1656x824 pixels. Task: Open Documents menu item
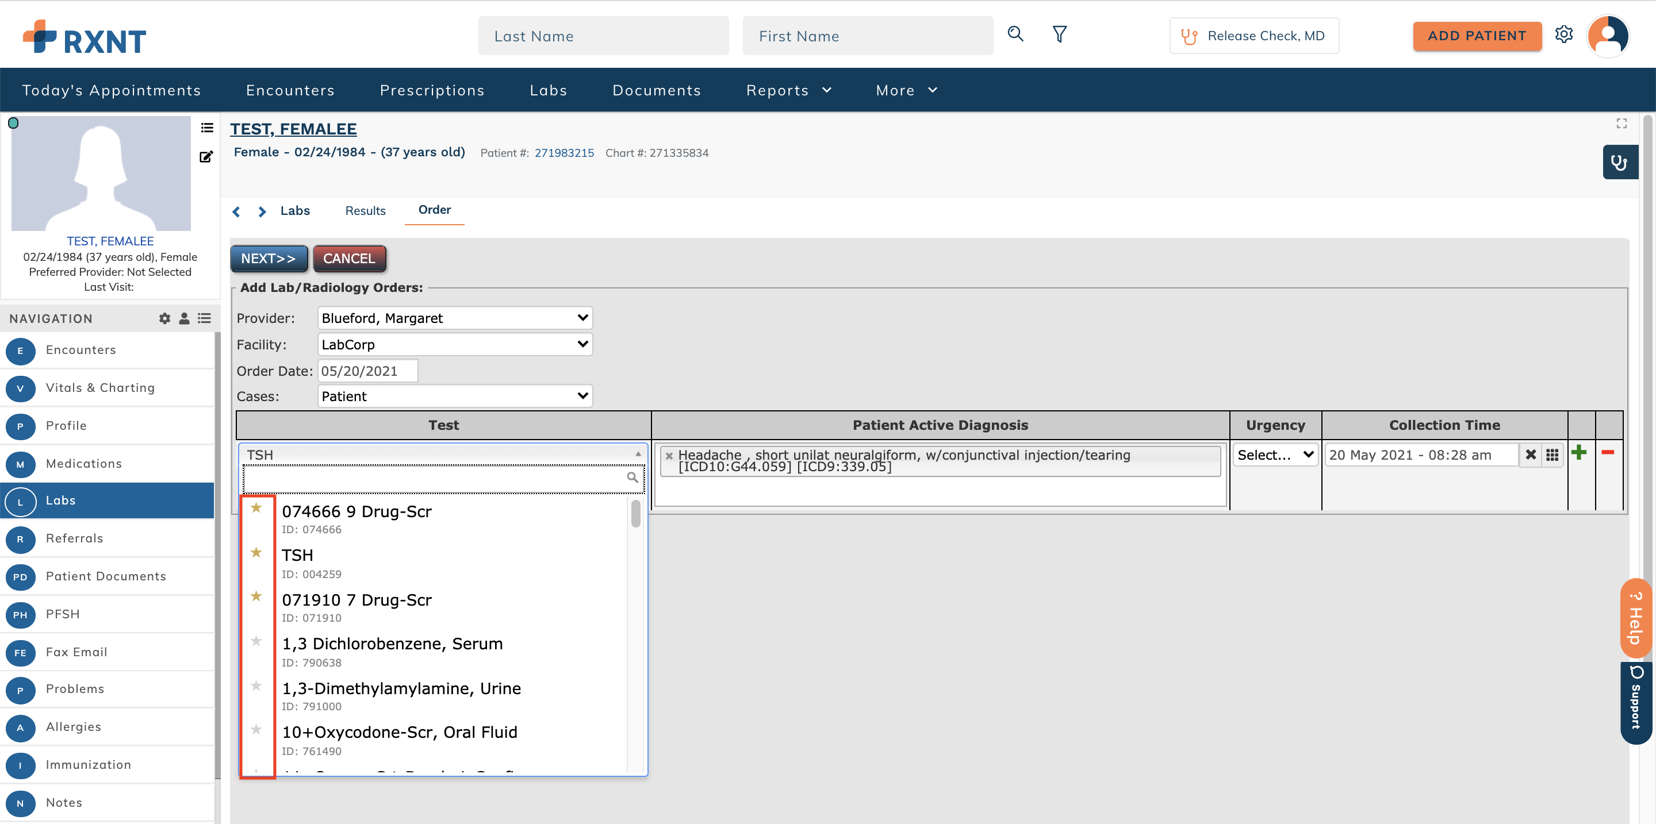[656, 91]
